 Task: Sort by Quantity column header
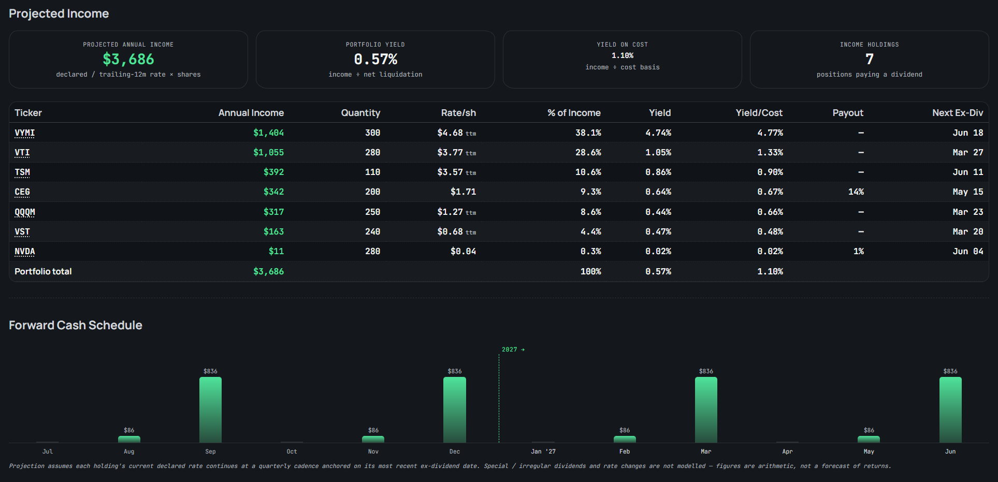coord(360,112)
